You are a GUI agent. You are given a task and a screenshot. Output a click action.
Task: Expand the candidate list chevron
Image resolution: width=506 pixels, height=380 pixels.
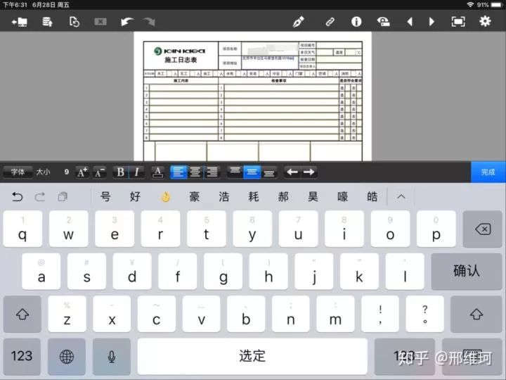click(401, 196)
